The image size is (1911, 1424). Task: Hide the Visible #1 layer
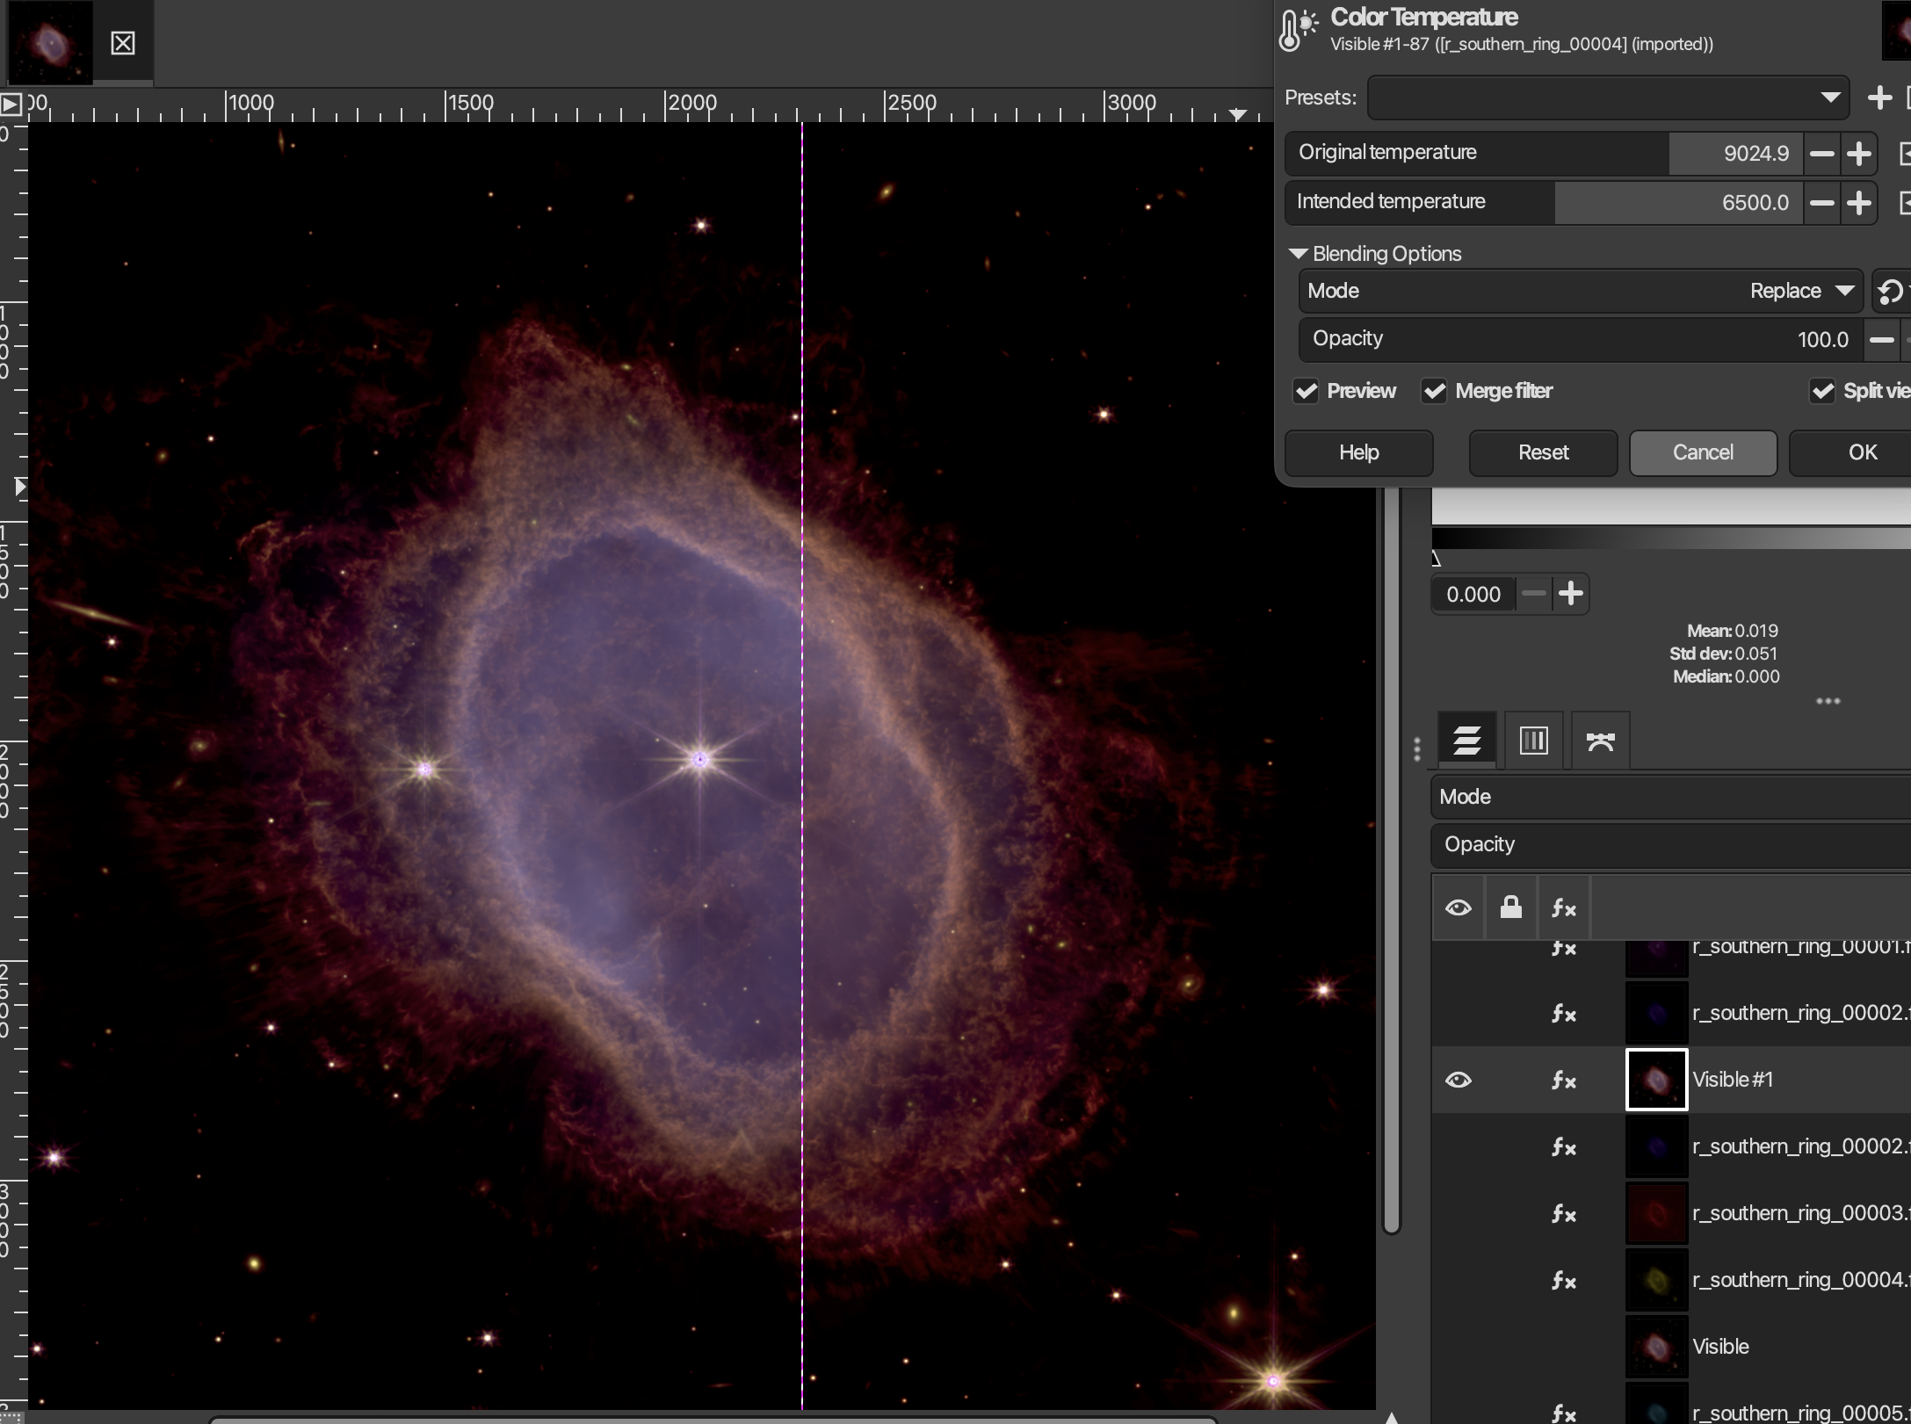(x=1459, y=1080)
